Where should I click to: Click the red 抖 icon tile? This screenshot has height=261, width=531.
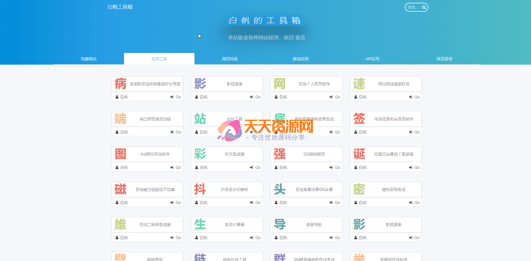200,189
